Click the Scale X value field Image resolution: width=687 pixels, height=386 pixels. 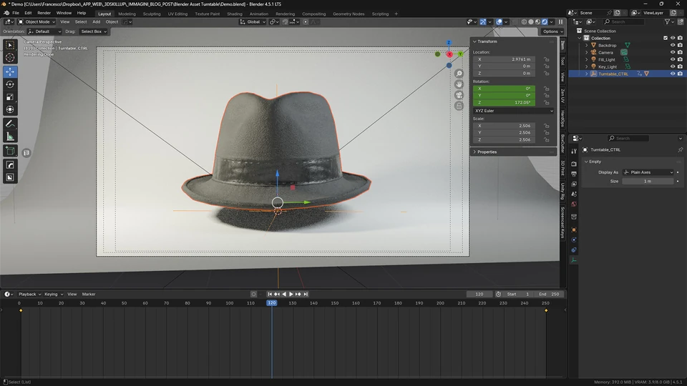tap(504, 126)
